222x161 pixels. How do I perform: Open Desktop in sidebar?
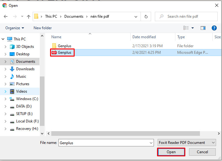coord(23,54)
